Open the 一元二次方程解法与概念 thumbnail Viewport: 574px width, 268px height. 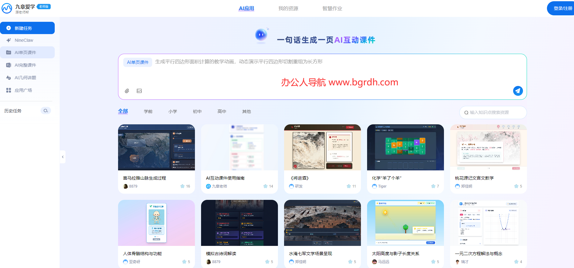tap(489, 223)
